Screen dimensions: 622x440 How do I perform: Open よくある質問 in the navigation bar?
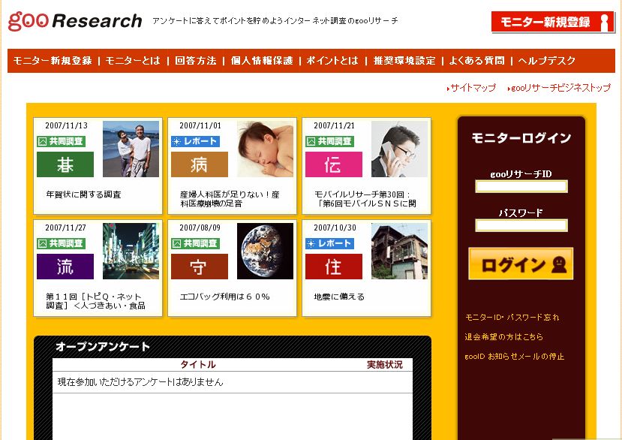[x=476, y=61]
